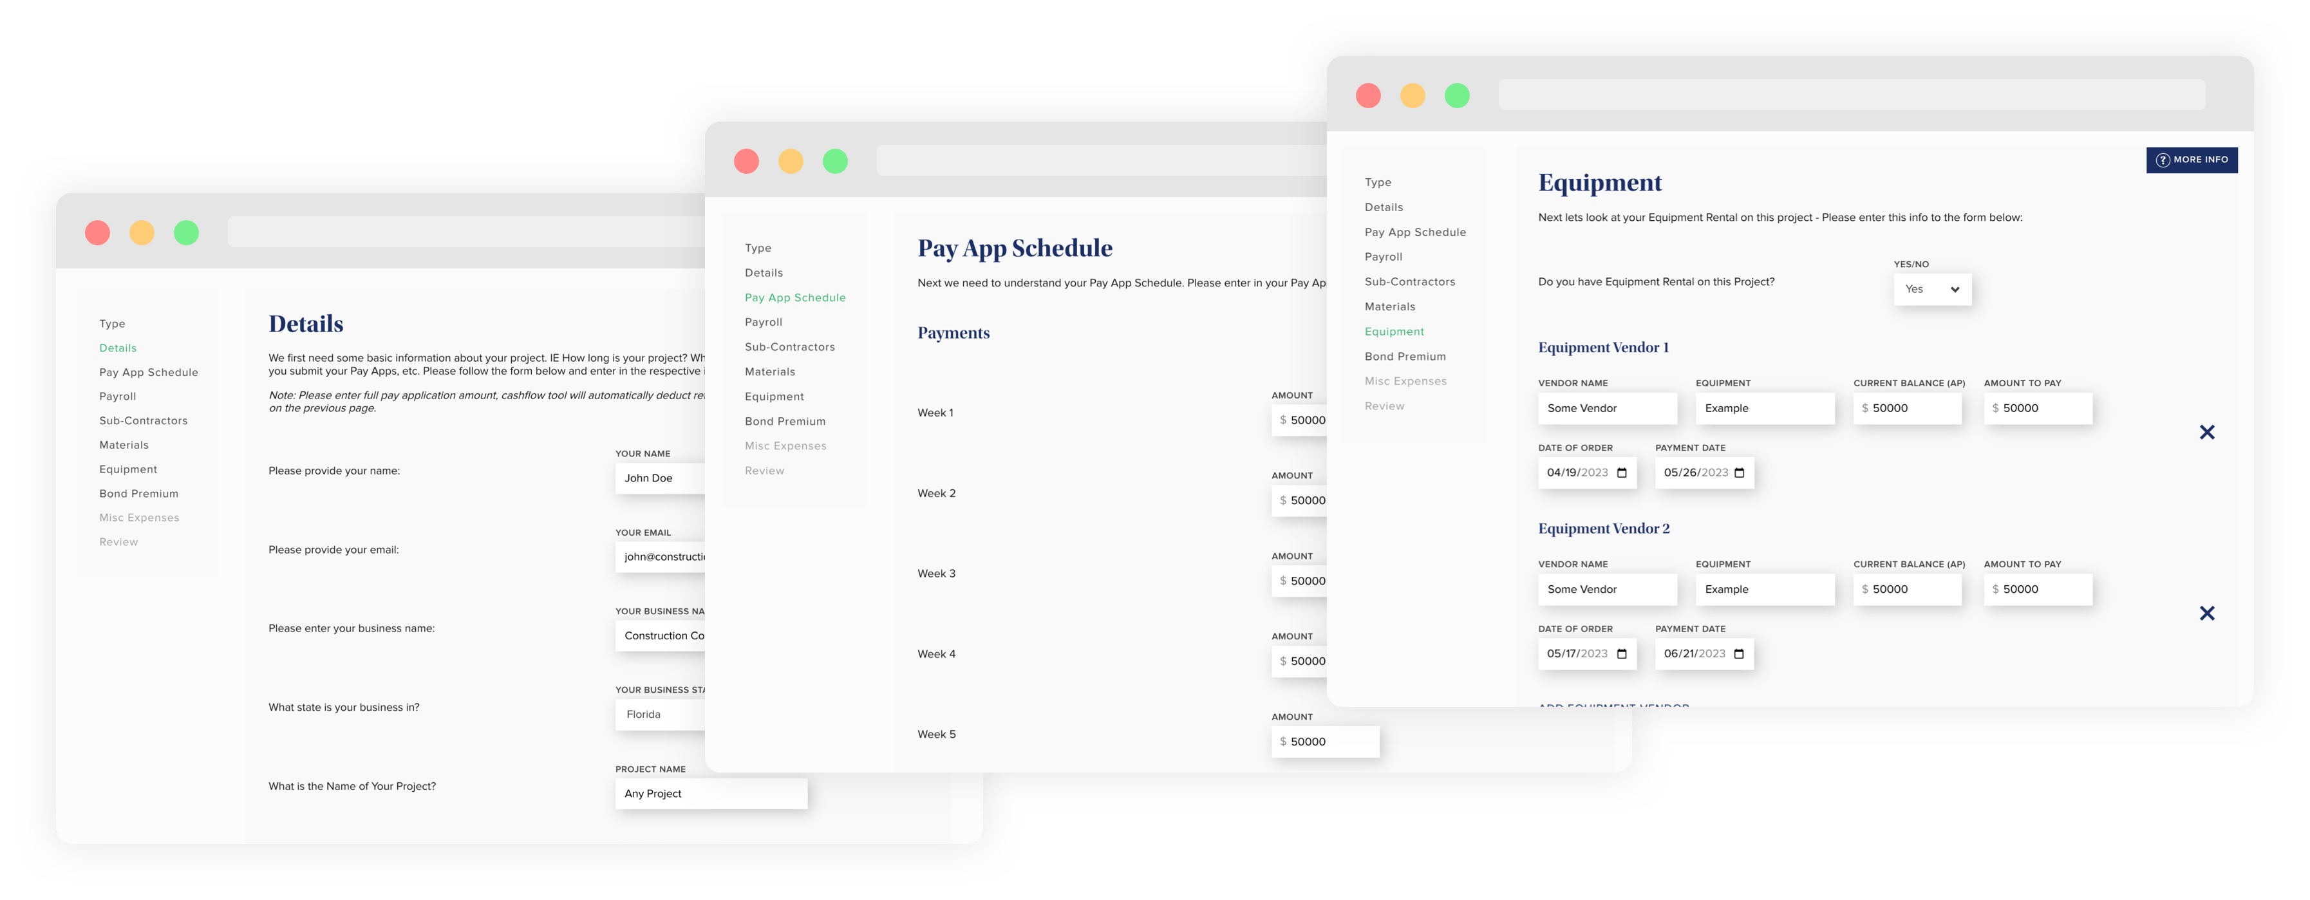Select 'Yes' from Equipment Rental dropdown

(x=1926, y=288)
